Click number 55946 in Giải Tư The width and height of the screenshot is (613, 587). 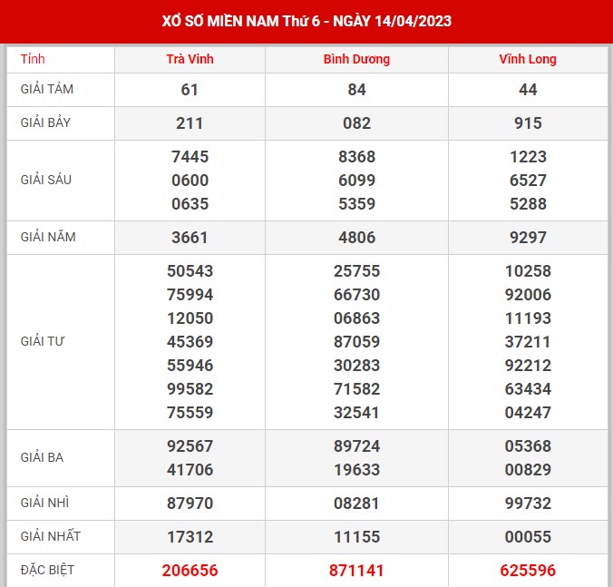pyautogui.click(x=190, y=366)
